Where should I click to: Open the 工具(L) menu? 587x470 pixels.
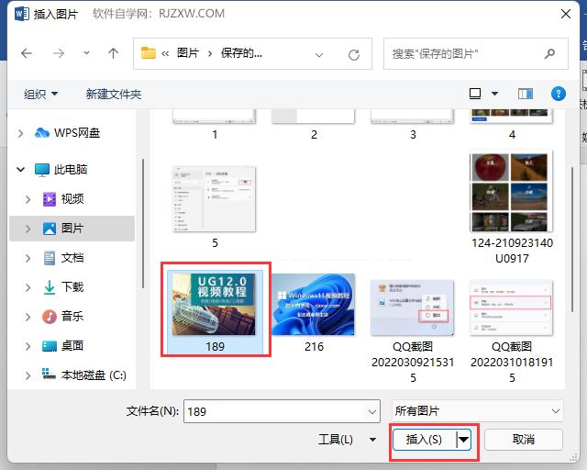[347, 440]
